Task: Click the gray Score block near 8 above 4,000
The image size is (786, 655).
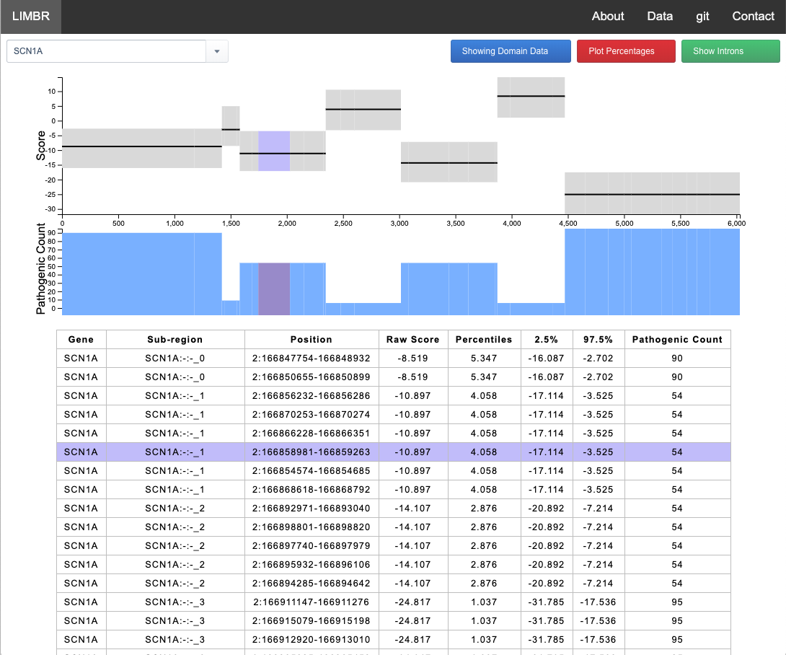Action: pos(531,97)
